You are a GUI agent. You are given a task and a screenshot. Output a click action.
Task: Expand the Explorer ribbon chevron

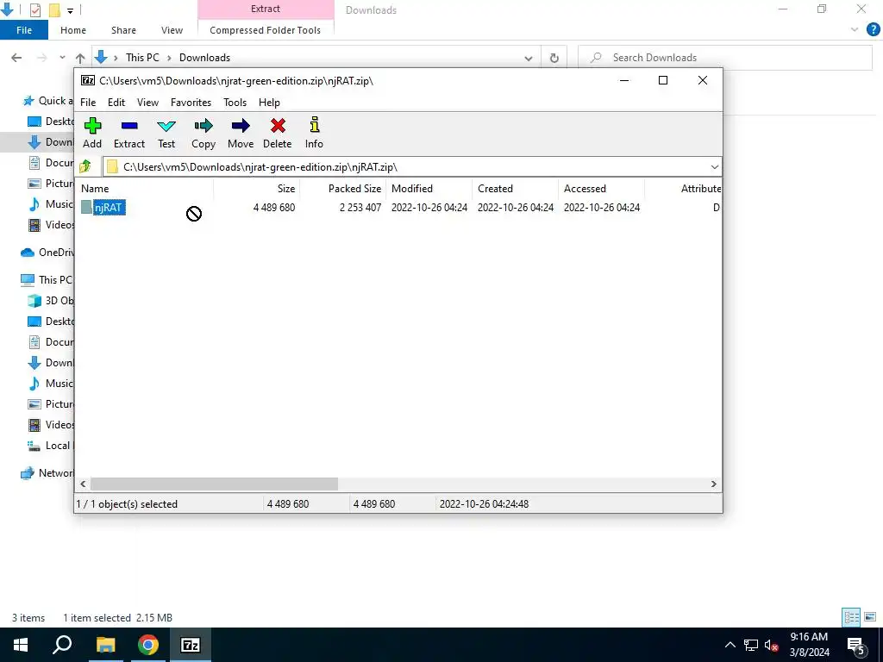[855, 30]
